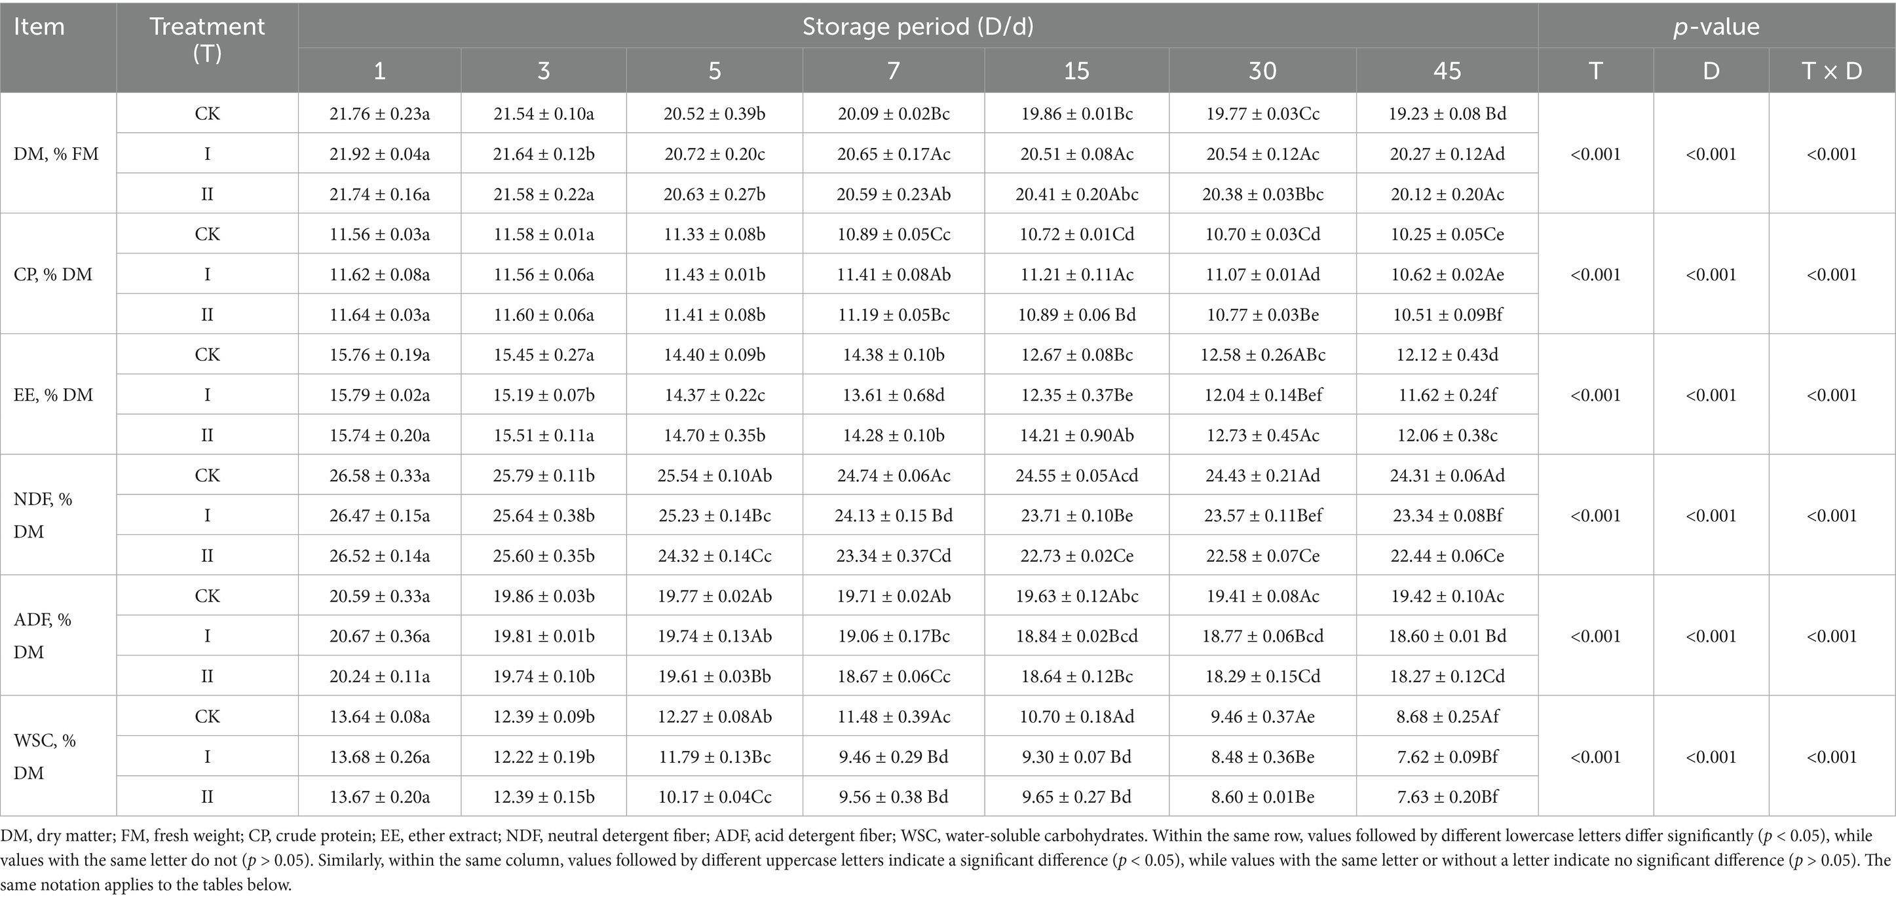Select the T × D column header
Viewport: 1896px width, 899px height.
coord(1831,71)
